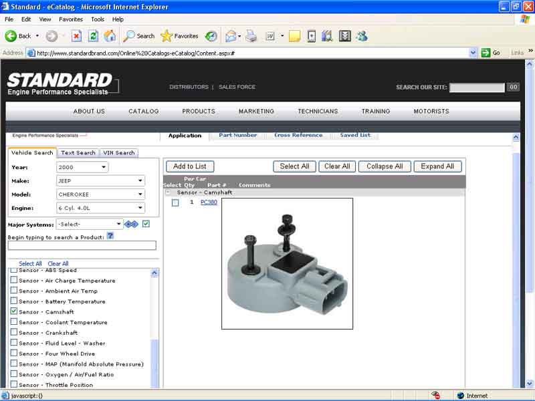This screenshot has height=401, width=535.
Task: Open the Mail toolbar icon
Action: pyautogui.click(x=231, y=36)
